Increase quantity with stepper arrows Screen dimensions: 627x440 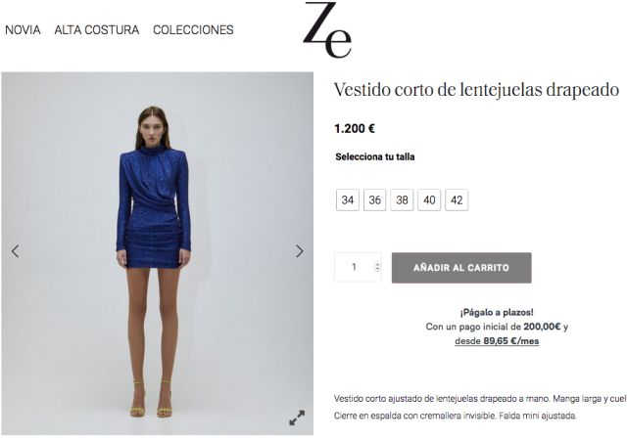[x=377, y=264]
